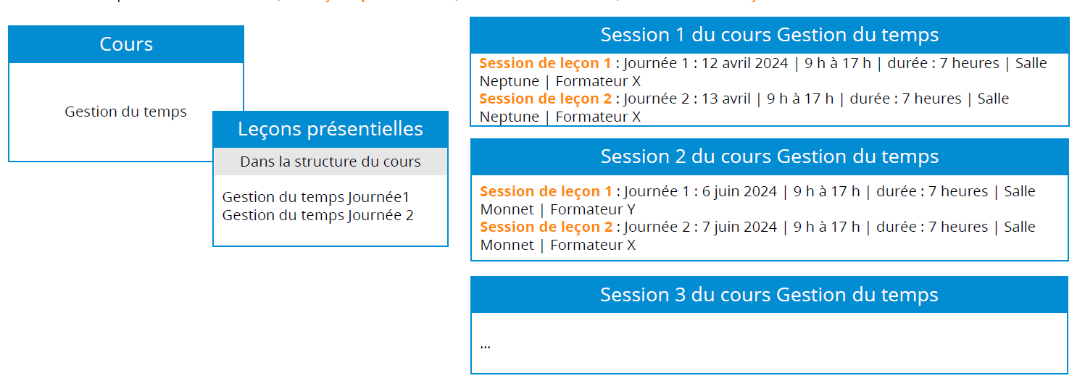Click the "13 avril" date text
The image size is (1085, 381).
726,99
